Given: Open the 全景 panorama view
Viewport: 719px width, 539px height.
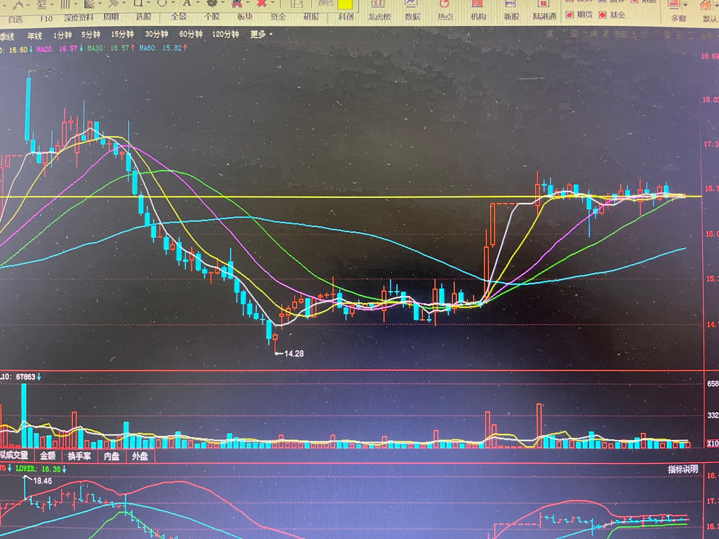Looking at the screenshot, I should (179, 17).
